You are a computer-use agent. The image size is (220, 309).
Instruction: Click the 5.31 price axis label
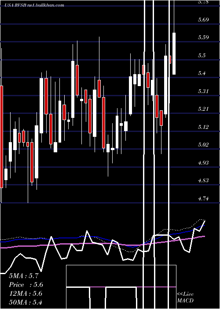[x=203, y=91]
